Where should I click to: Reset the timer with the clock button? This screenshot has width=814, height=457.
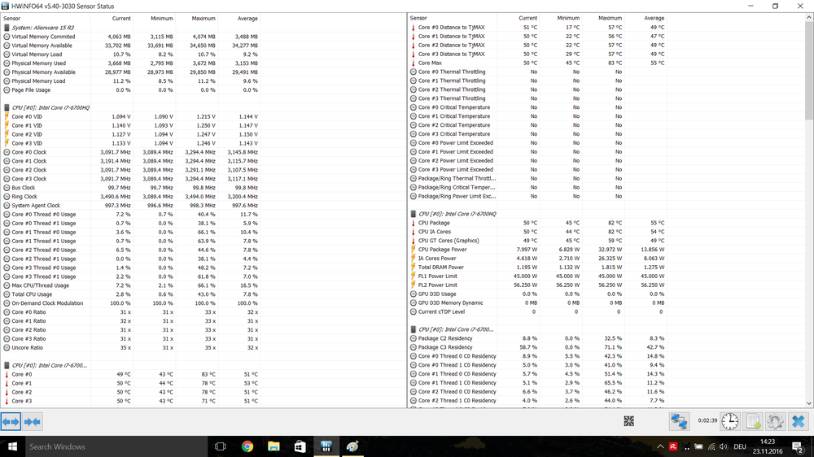[x=730, y=421]
